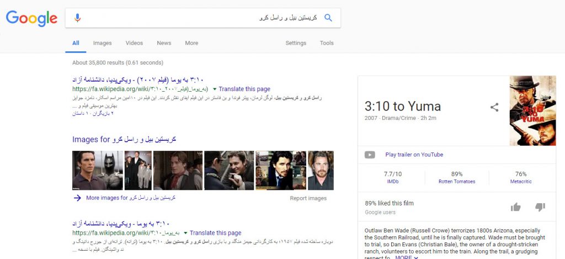The image size is (565, 259).
Task: Open search Tools
Action: coord(327,43)
